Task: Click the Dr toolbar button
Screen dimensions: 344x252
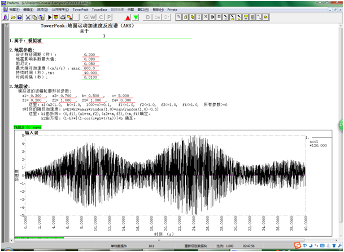Action: 167,17
